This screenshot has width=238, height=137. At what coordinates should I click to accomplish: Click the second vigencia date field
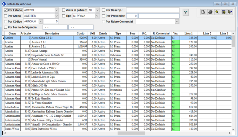pyautogui.click(x=81, y=27)
